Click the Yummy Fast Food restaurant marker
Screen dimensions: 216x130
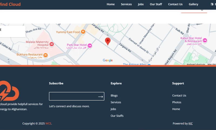(83, 32)
